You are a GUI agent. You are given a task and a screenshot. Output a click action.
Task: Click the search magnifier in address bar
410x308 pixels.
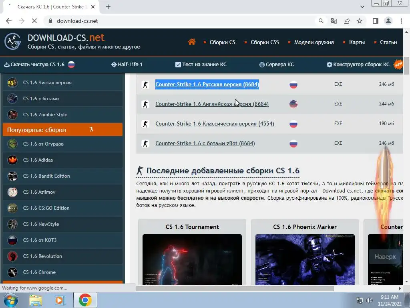[x=321, y=21]
